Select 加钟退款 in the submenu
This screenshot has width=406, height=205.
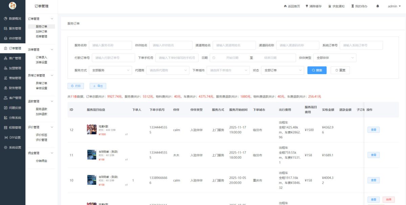pos(42,114)
